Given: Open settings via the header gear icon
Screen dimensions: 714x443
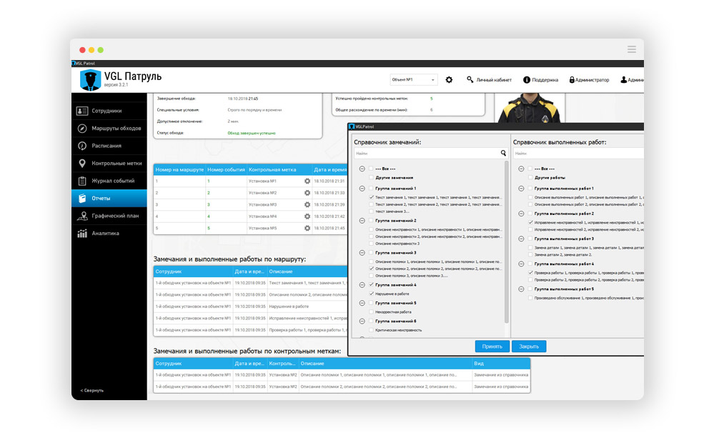Looking at the screenshot, I should (x=449, y=80).
